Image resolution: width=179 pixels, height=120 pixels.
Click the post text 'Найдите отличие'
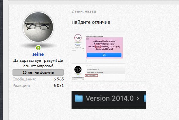tap(91, 22)
